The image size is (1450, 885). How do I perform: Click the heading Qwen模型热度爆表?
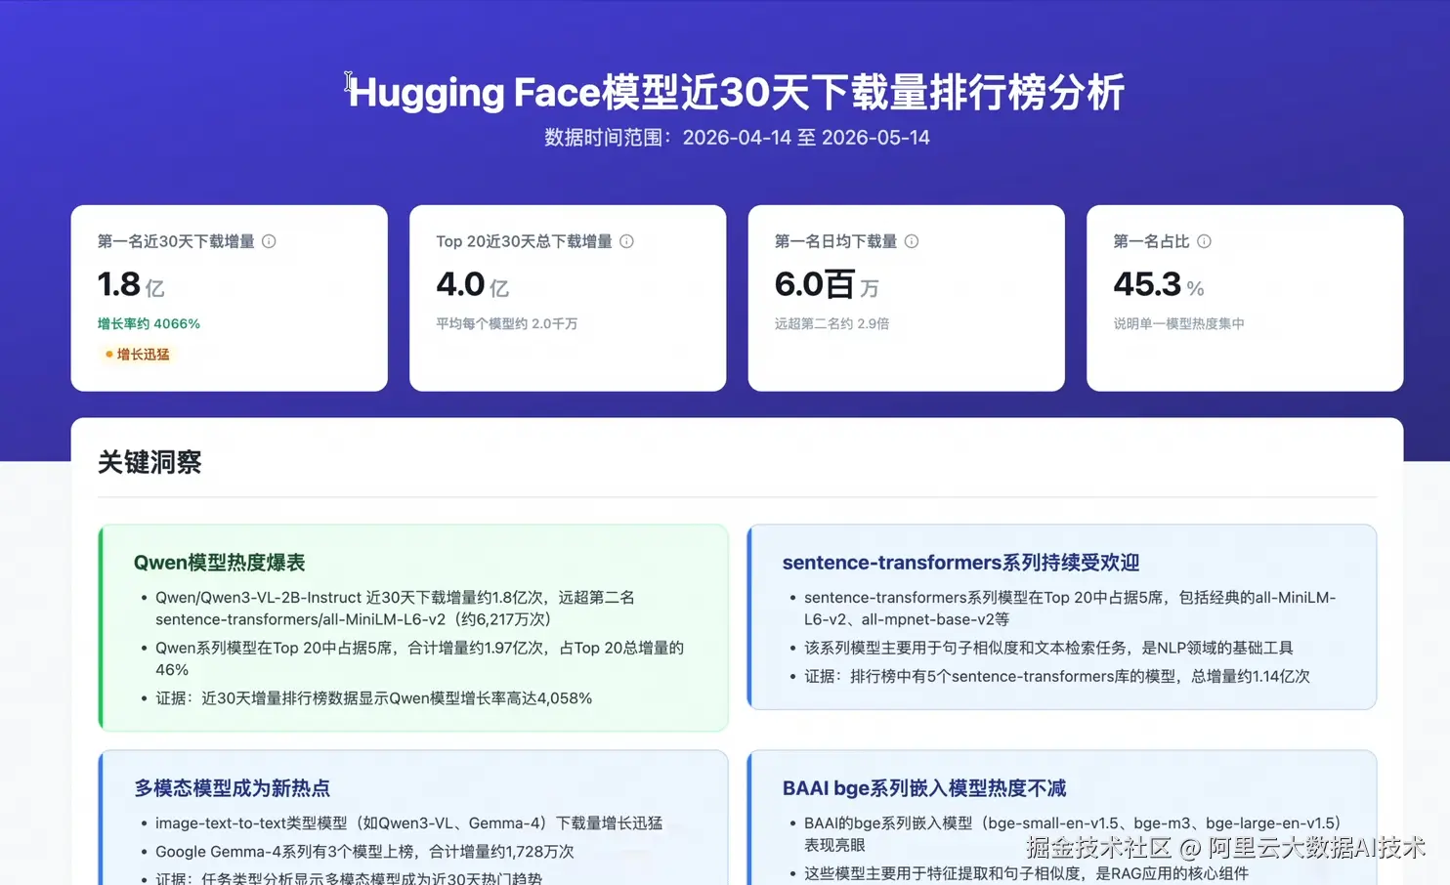(220, 563)
